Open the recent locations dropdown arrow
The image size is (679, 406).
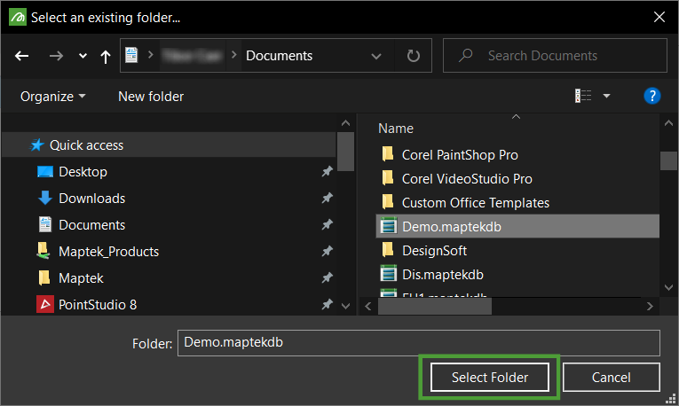83,56
